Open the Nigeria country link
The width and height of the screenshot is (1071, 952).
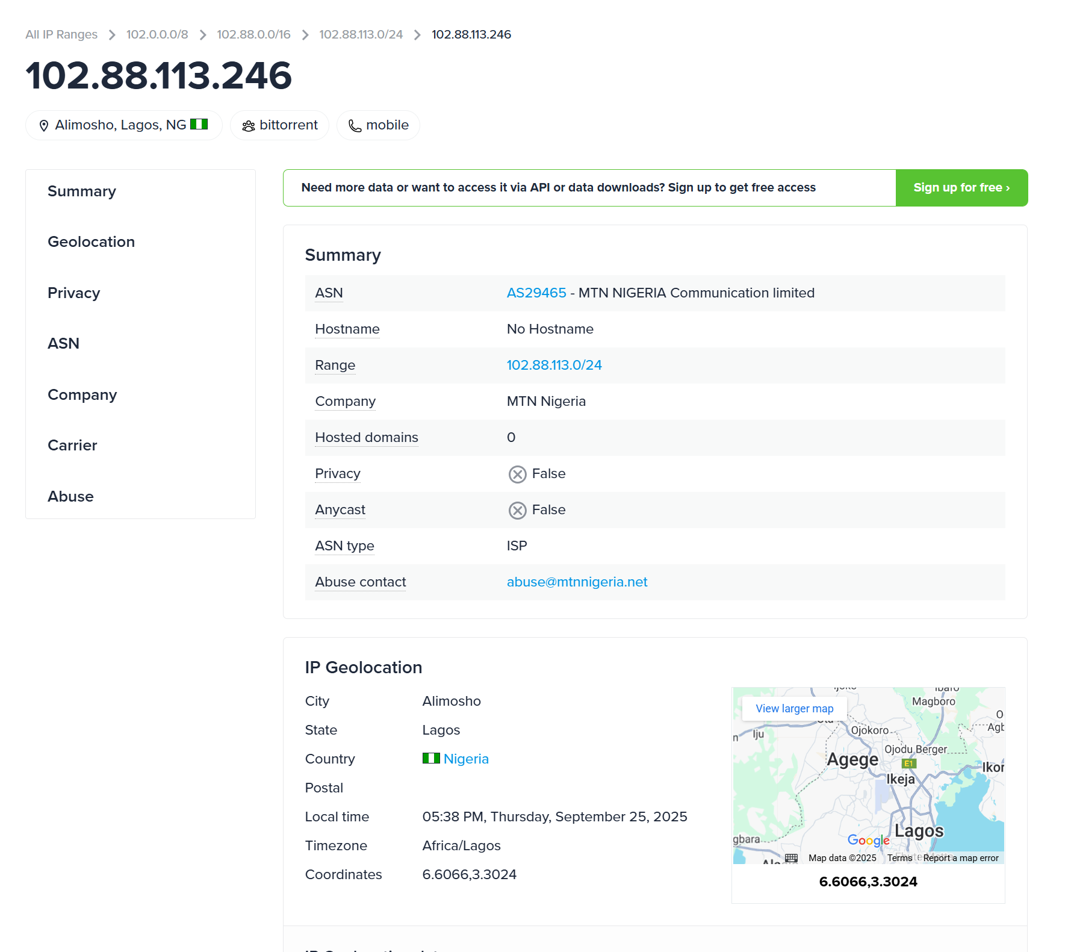[466, 759]
